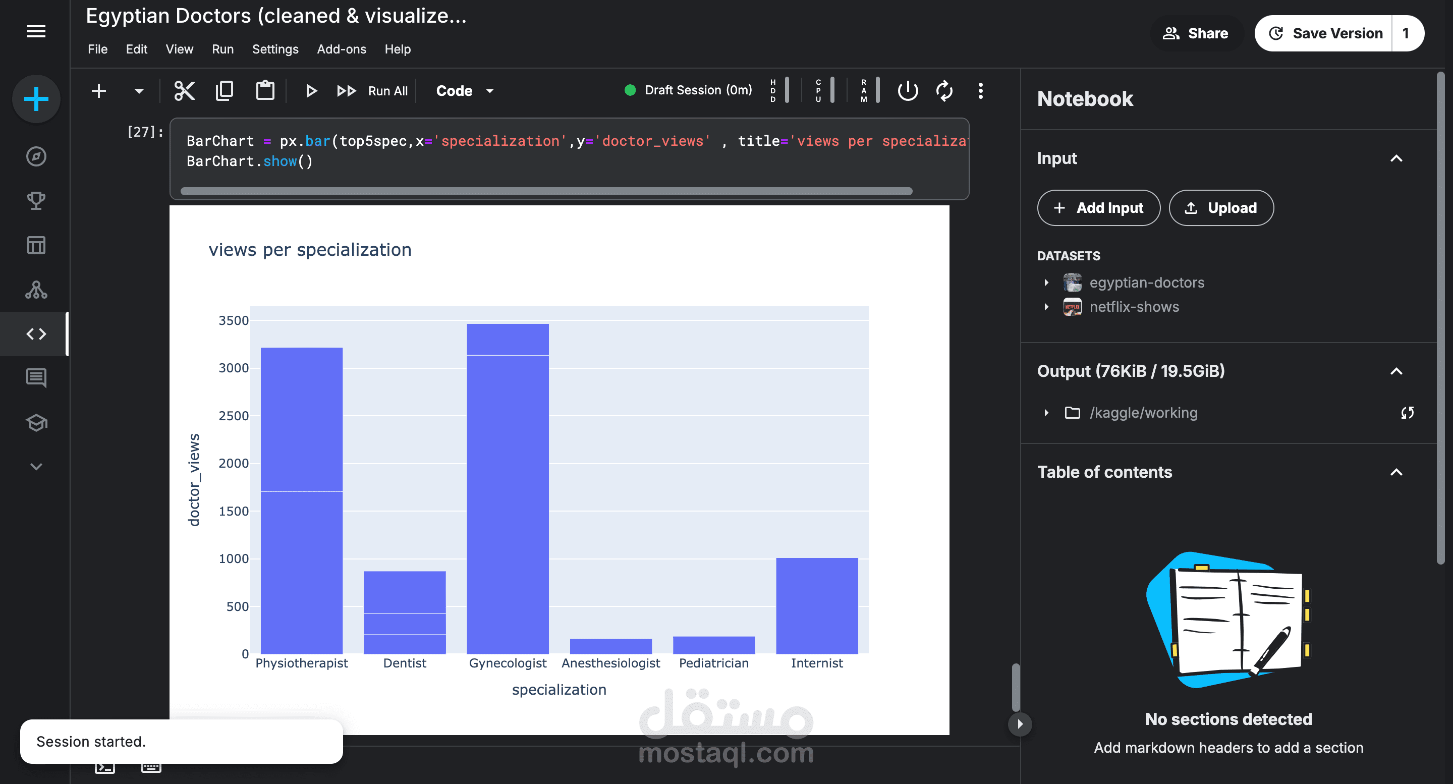Open version number 1 history
The image size is (1453, 784).
[x=1407, y=33]
